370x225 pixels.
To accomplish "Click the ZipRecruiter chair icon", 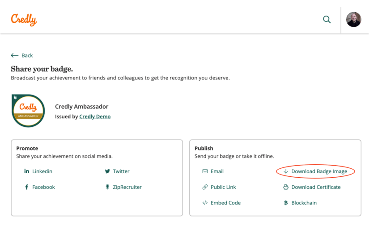I will (x=107, y=187).
